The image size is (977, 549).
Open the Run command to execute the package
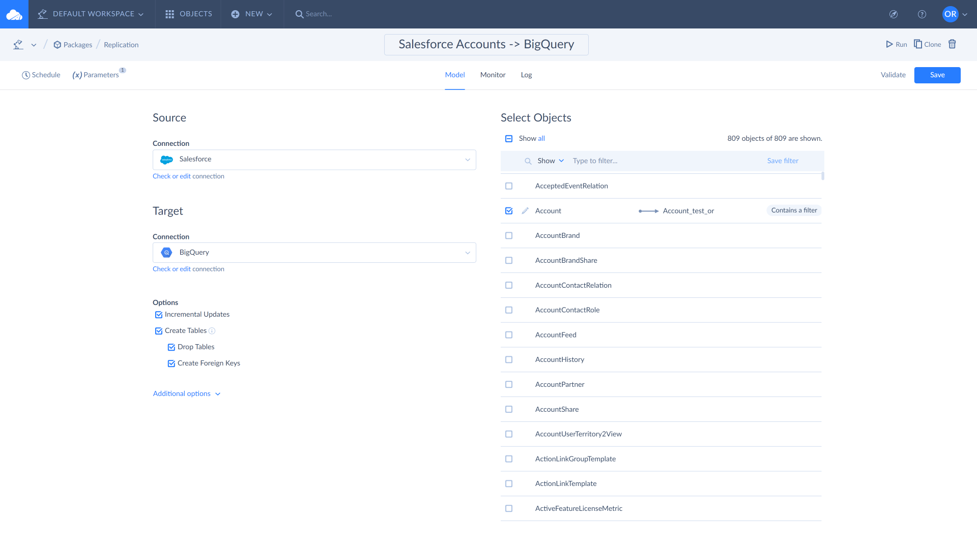pos(896,44)
